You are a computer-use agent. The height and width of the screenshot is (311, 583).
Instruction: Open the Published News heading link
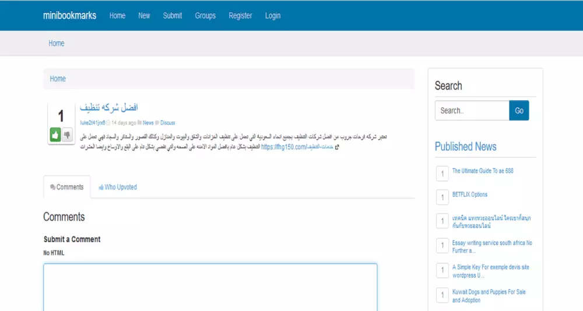tap(465, 146)
